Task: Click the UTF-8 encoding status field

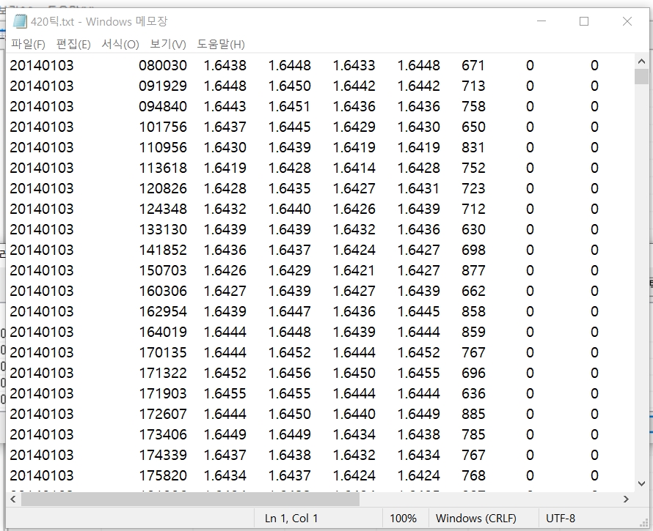Action: click(562, 518)
